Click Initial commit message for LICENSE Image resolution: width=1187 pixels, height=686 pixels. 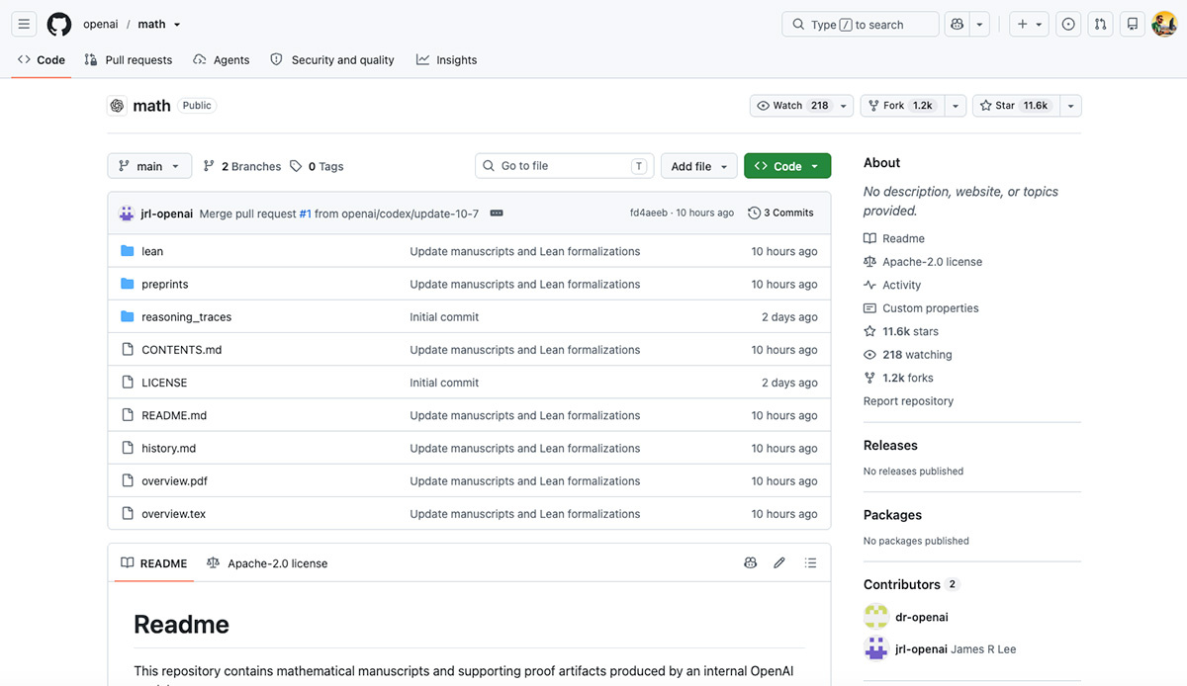444,383
